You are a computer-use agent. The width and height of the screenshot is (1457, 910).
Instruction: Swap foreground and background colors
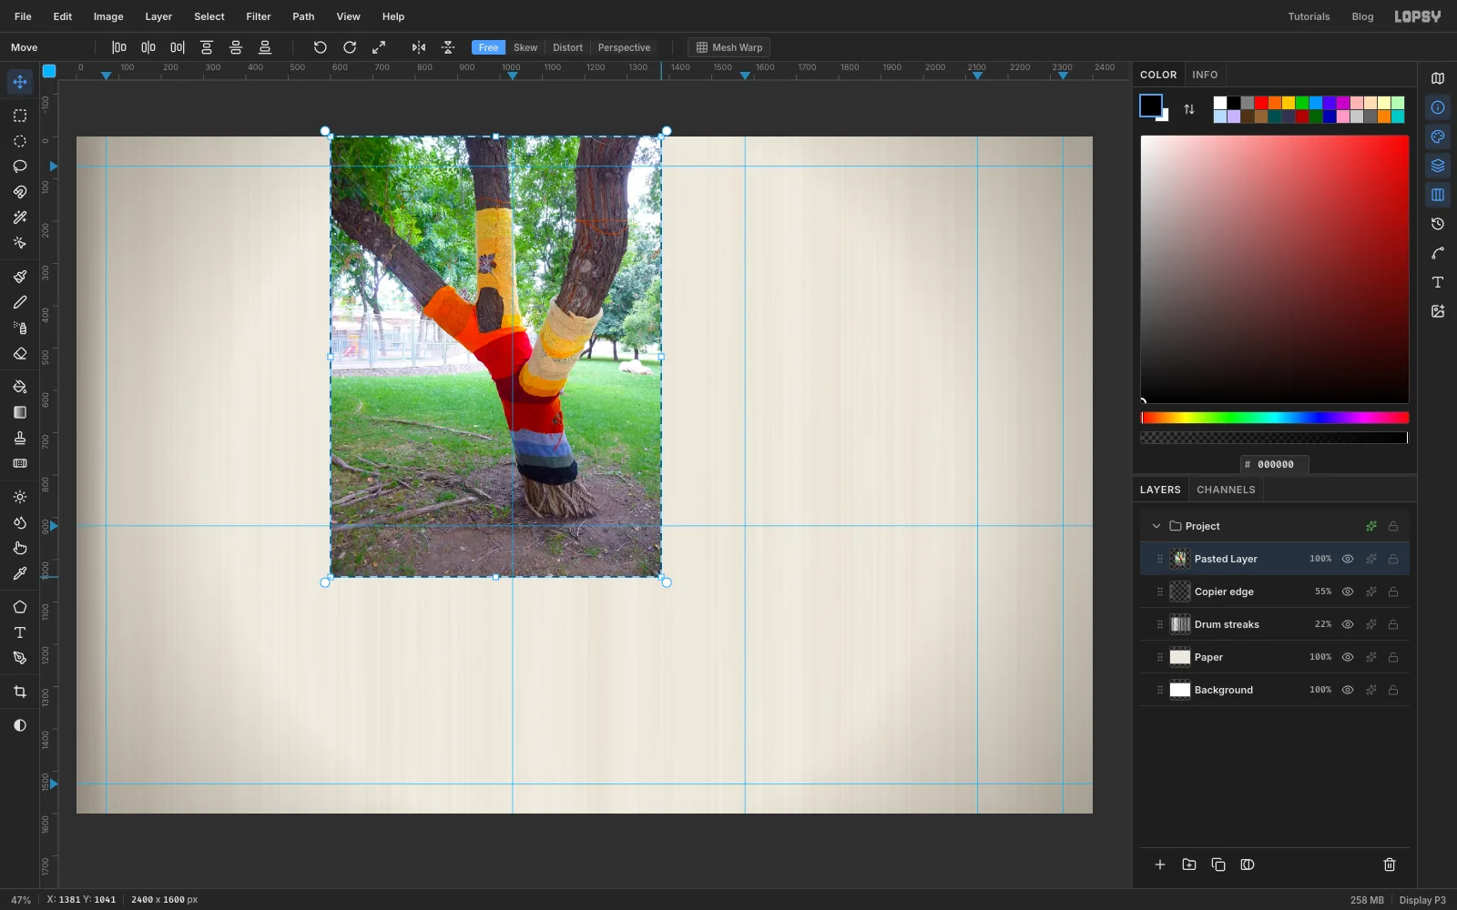(1189, 109)
